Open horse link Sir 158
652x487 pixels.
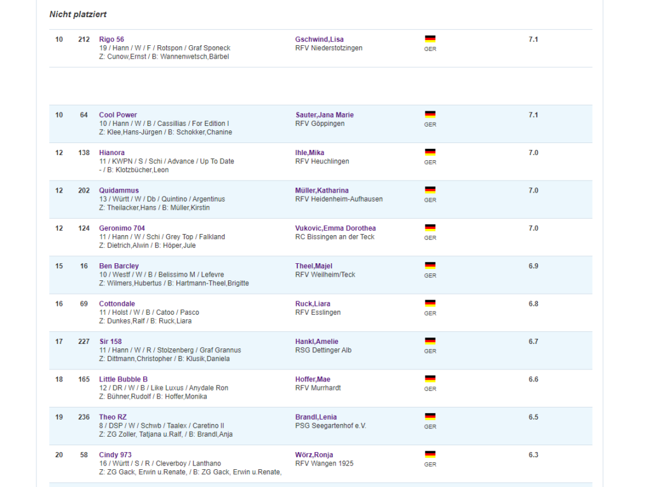[x=110, y=341]
